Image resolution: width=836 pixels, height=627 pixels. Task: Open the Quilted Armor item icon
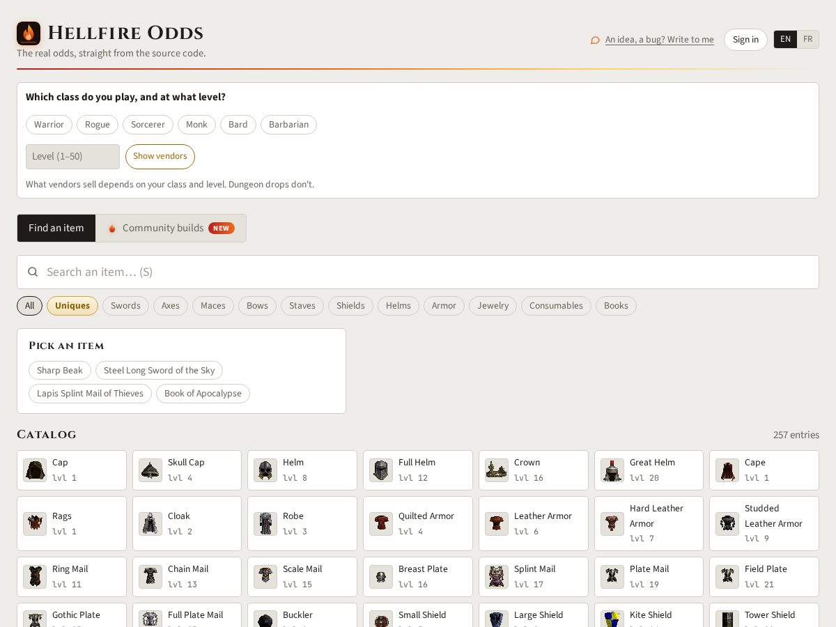click(x=381, y=524)
